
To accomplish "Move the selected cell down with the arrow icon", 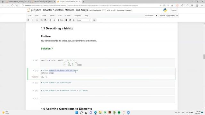I will coord(54,20).
